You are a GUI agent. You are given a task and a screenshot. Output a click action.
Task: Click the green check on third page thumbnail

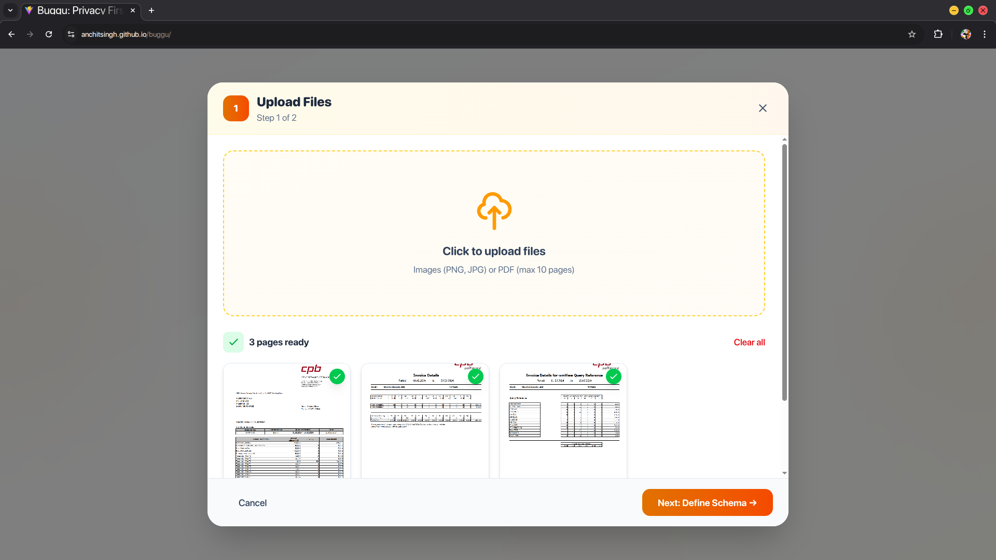[x=613, y=376]
